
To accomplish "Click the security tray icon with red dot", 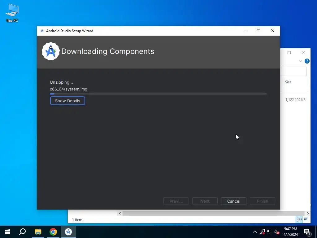I will click(x=262, y=232).
